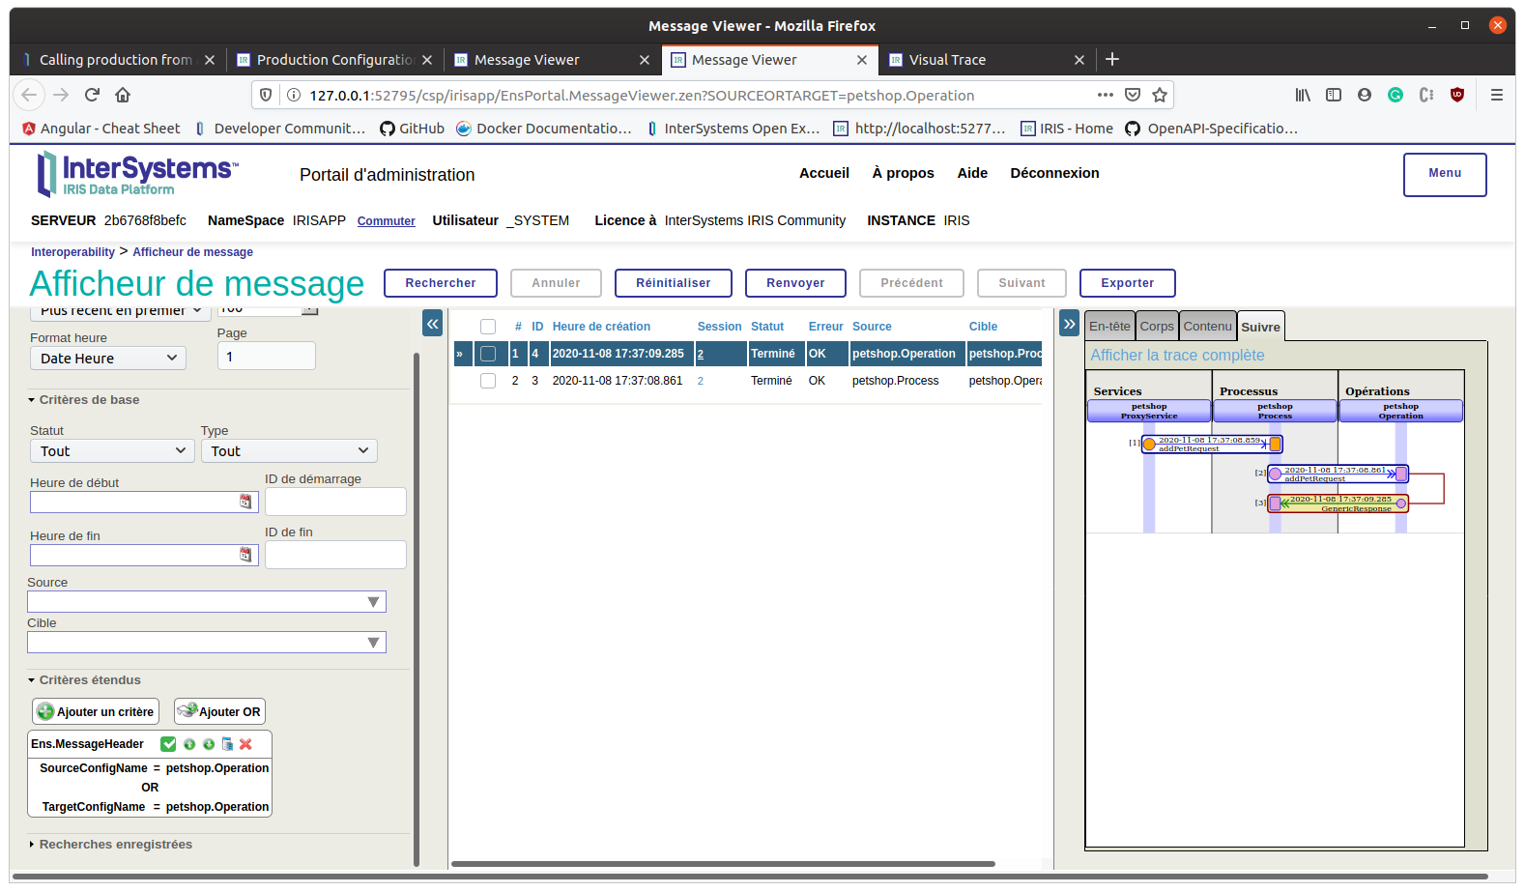
Task: Switch to the Production Configuration browser tab
Action: [335, 60]
